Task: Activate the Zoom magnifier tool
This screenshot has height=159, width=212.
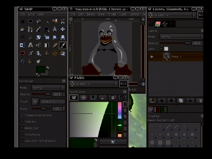Action: (x=47, y=29)
